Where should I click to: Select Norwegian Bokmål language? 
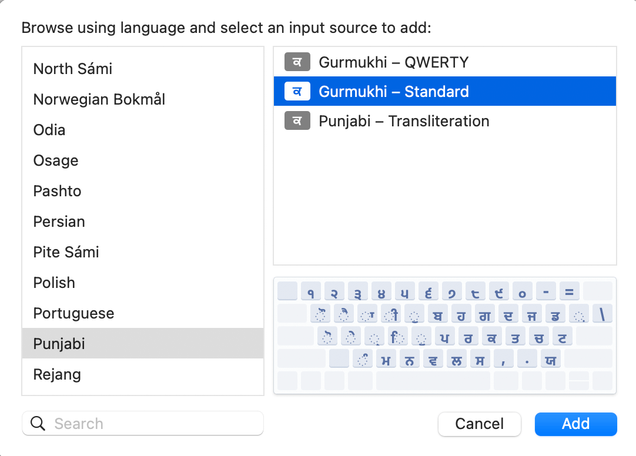(99, 99)
